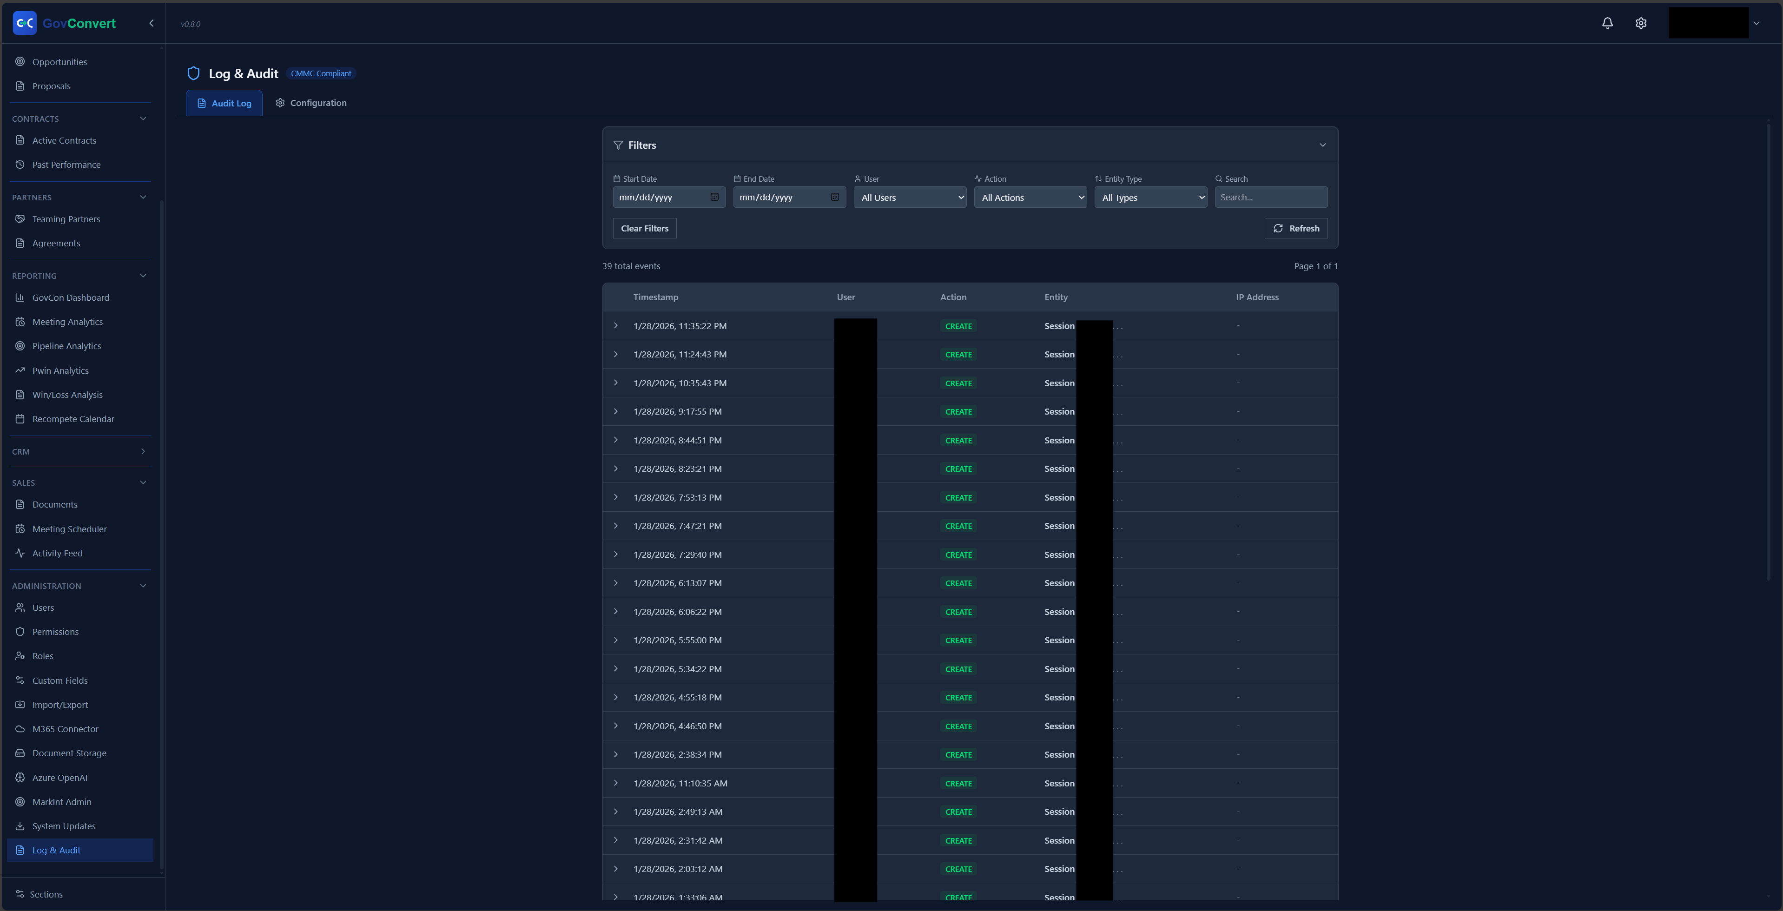The width and height of the screenshot is (1783, 911).
Task: Switch to the Configuration tab
Action: click(x=311, y=102)
